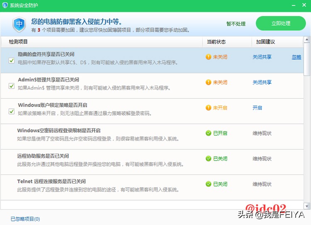Minimize the 系统安全防护 window
This screenshot has width=311, height=225.
coord(294,5)
